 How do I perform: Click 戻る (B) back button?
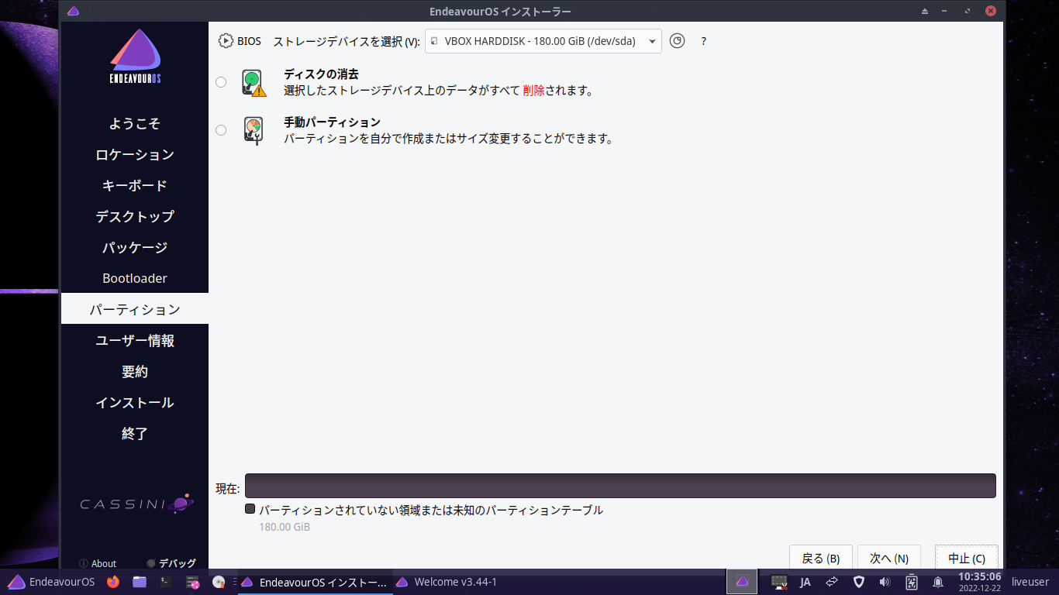(x=820, y=558)
